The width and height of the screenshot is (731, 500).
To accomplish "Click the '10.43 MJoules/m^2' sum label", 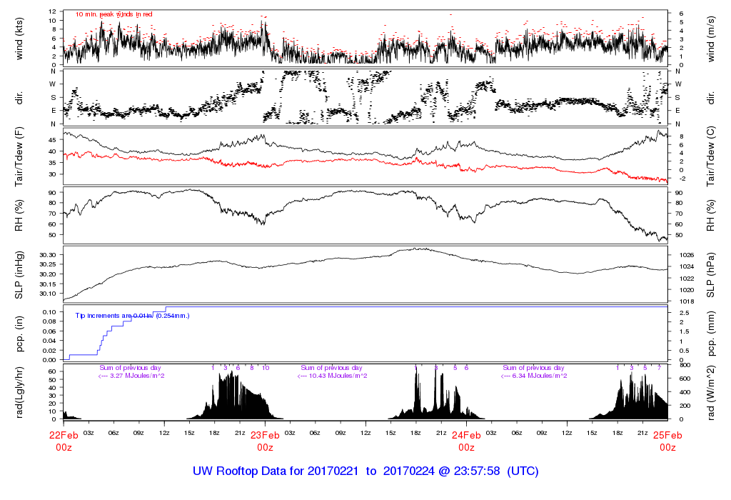I will click(338, 376).
